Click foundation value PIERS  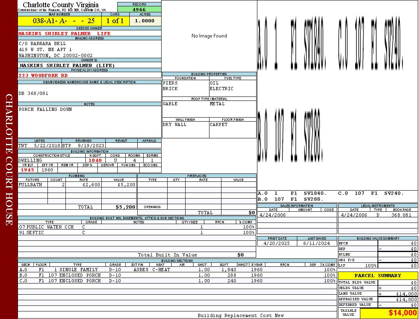(170, 83)
